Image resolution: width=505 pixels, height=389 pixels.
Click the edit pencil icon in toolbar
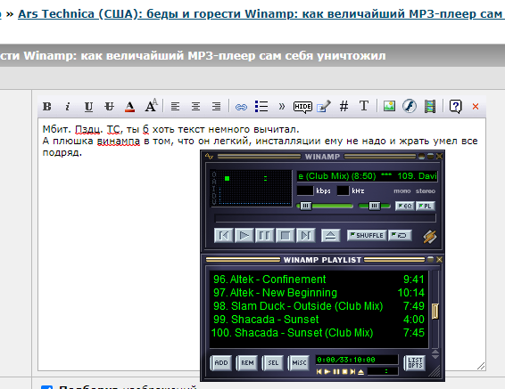pyautogui.click(x=324, y=106)
